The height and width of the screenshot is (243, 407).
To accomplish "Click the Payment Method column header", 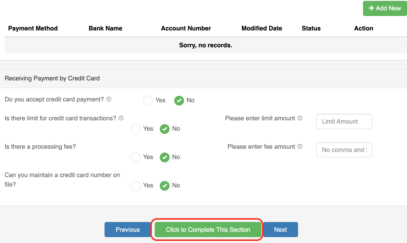I will click(33, 28).
